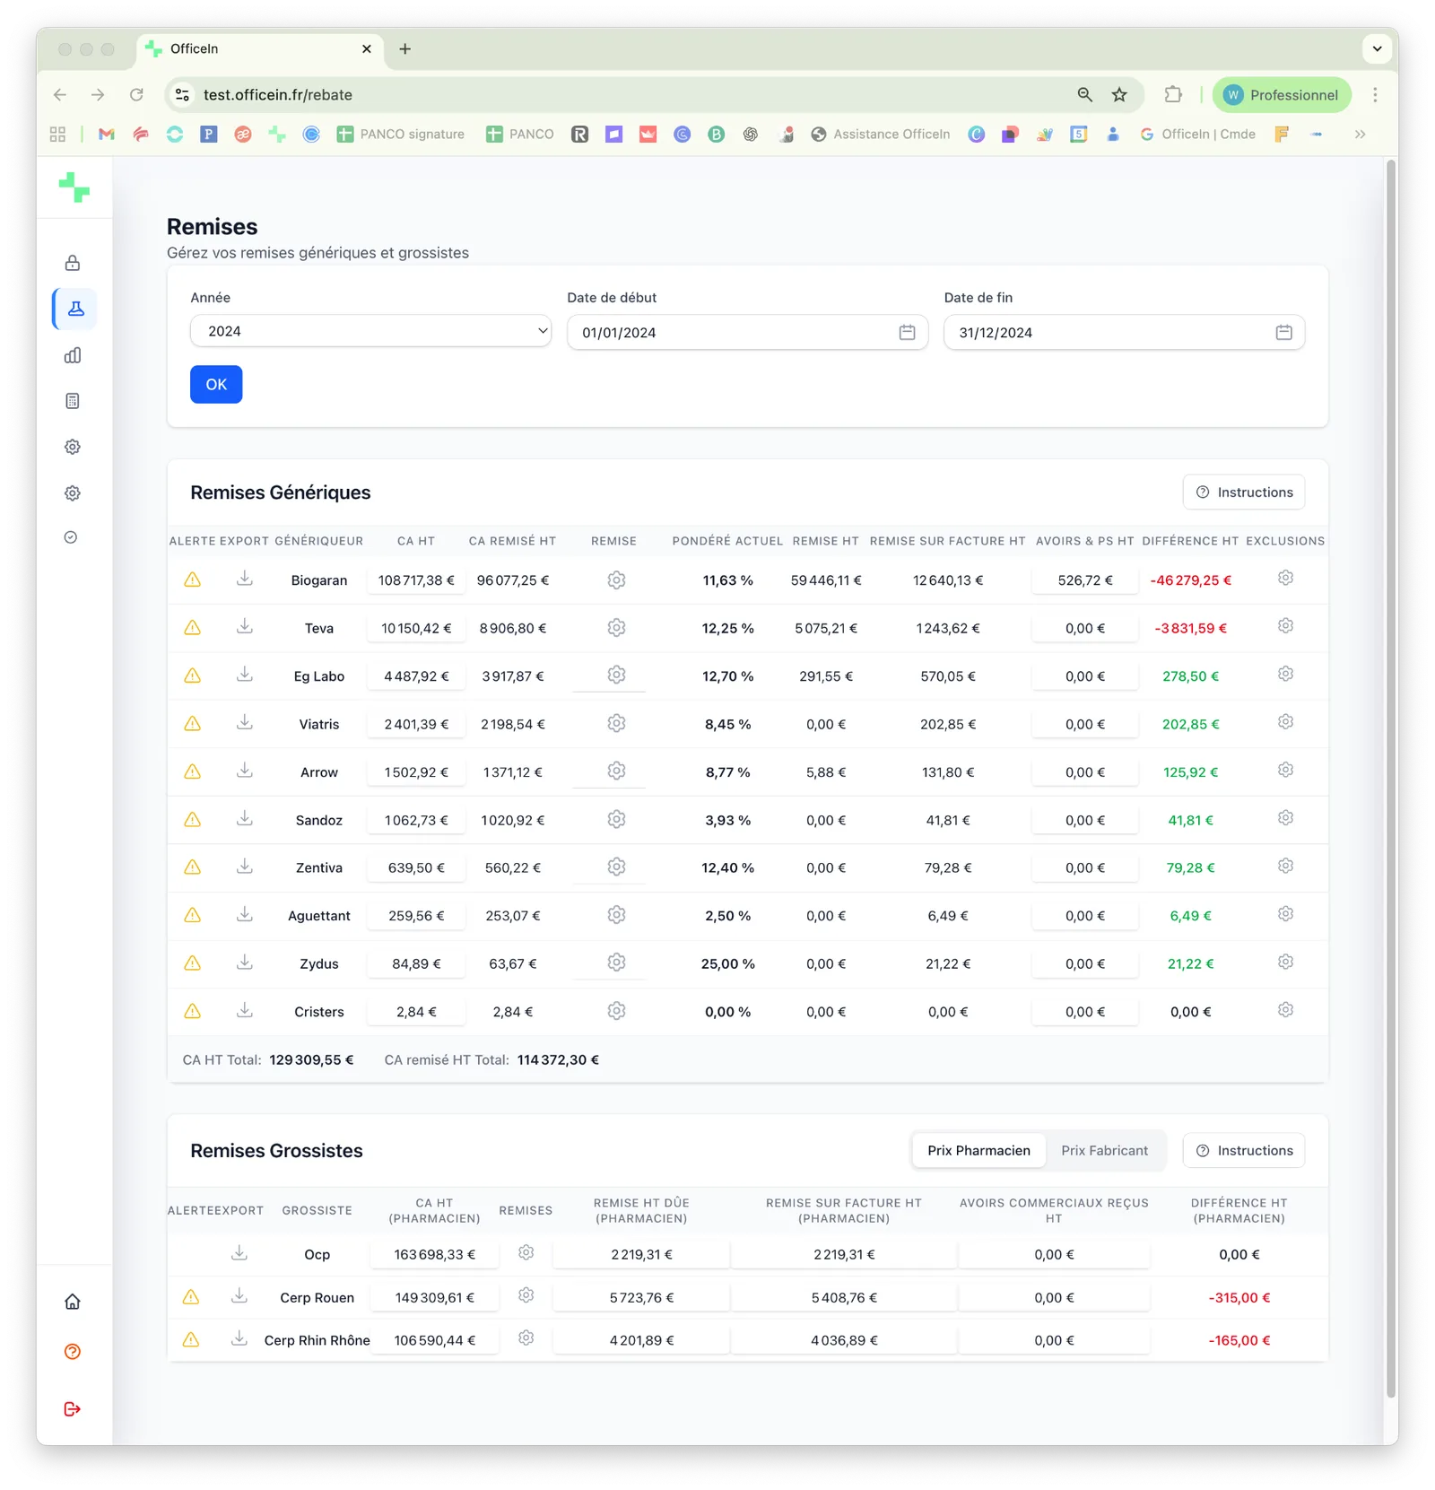Image resolution: width=1435 pixels, height=1490 pixels.
Task: Open the date de fin calendar picker
Action: point(1283,332)
